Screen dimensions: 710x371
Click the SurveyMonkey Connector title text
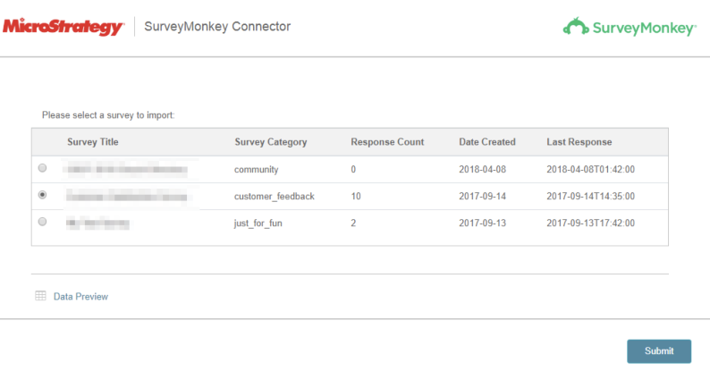pyautogui.click(x=217, y=27)
